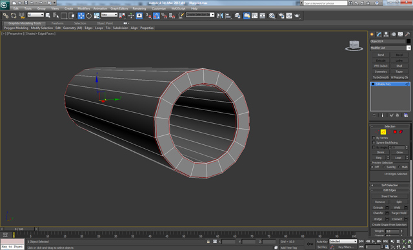
Task: Open the key filter Selected dropdown
Action: click(343, 242)
